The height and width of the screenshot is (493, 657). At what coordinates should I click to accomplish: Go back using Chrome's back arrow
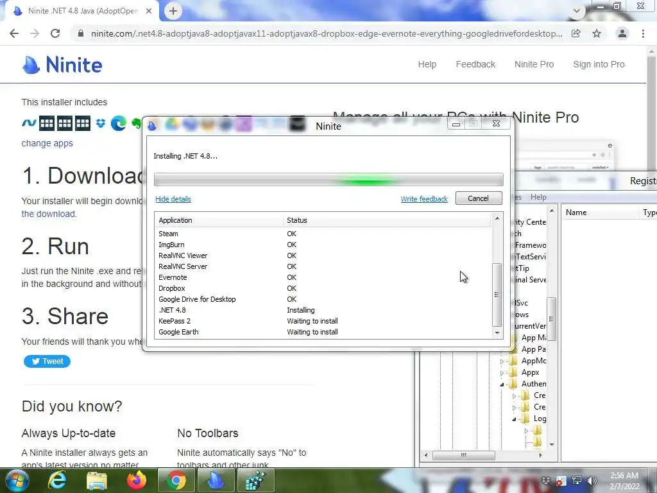14,33
